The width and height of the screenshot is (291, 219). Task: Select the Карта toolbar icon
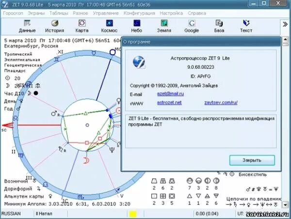(x=82, y=26)
